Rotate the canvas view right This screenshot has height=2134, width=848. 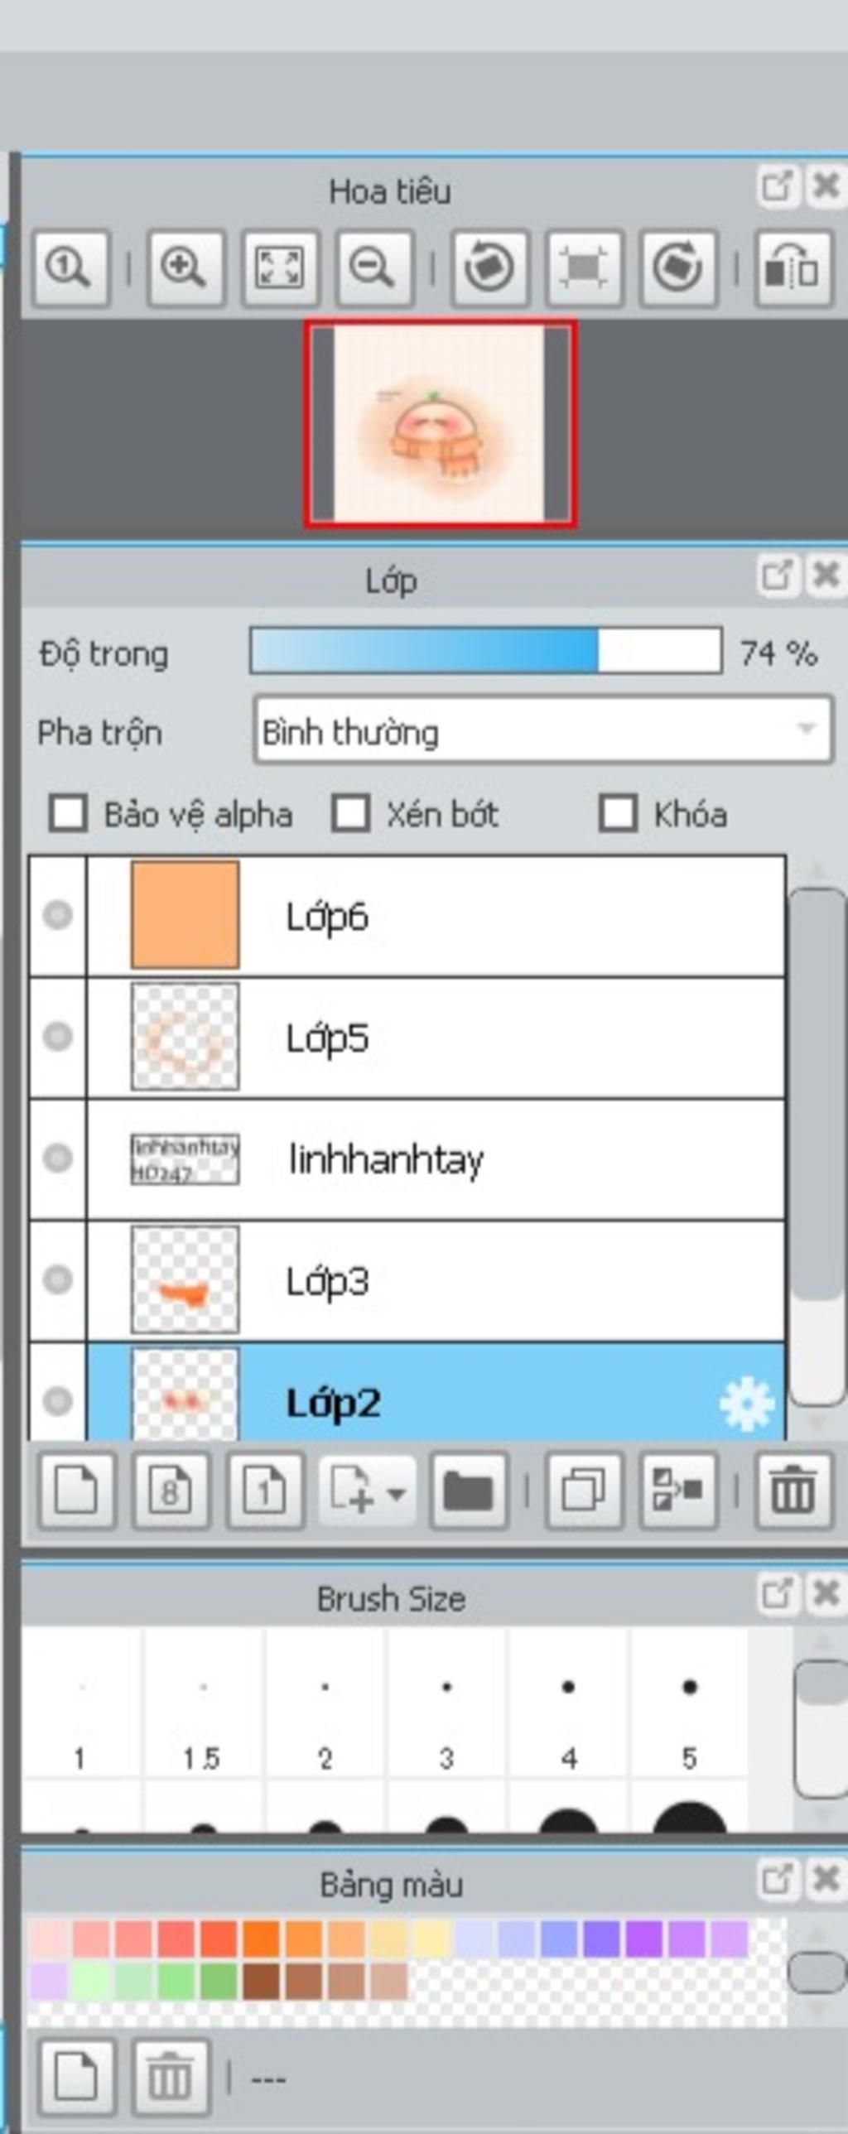[x=677, y=268]
